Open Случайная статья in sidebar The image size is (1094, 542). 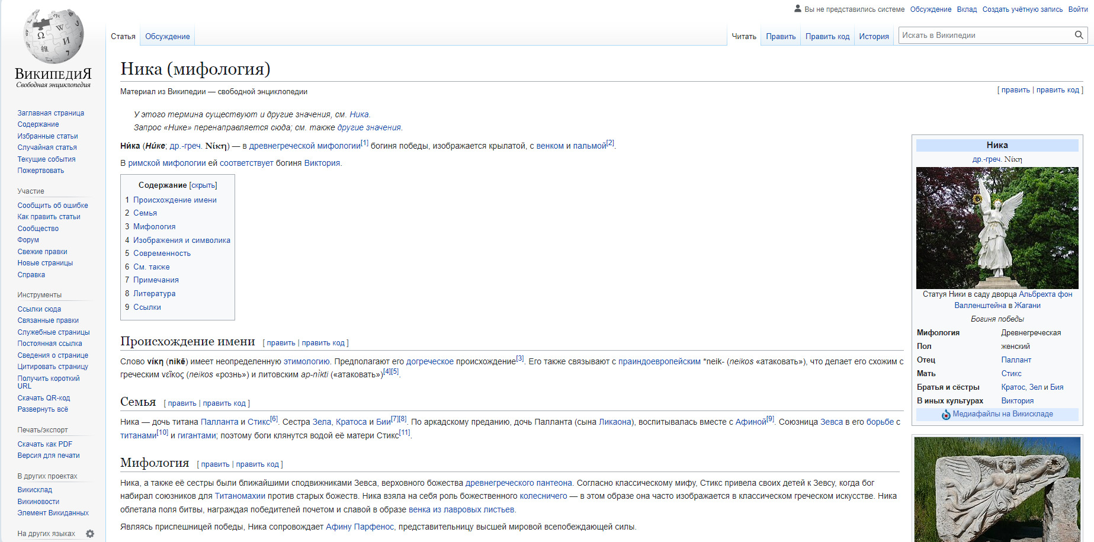(x=47, y=147)
